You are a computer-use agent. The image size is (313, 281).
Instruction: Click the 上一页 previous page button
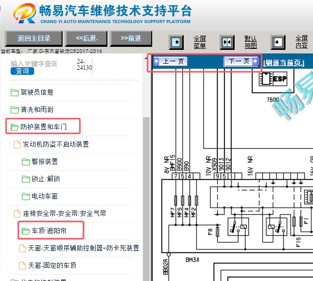tap(170, 61)
